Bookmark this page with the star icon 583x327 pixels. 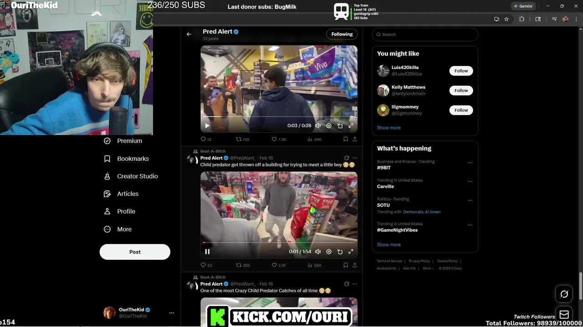pos(506,19)
